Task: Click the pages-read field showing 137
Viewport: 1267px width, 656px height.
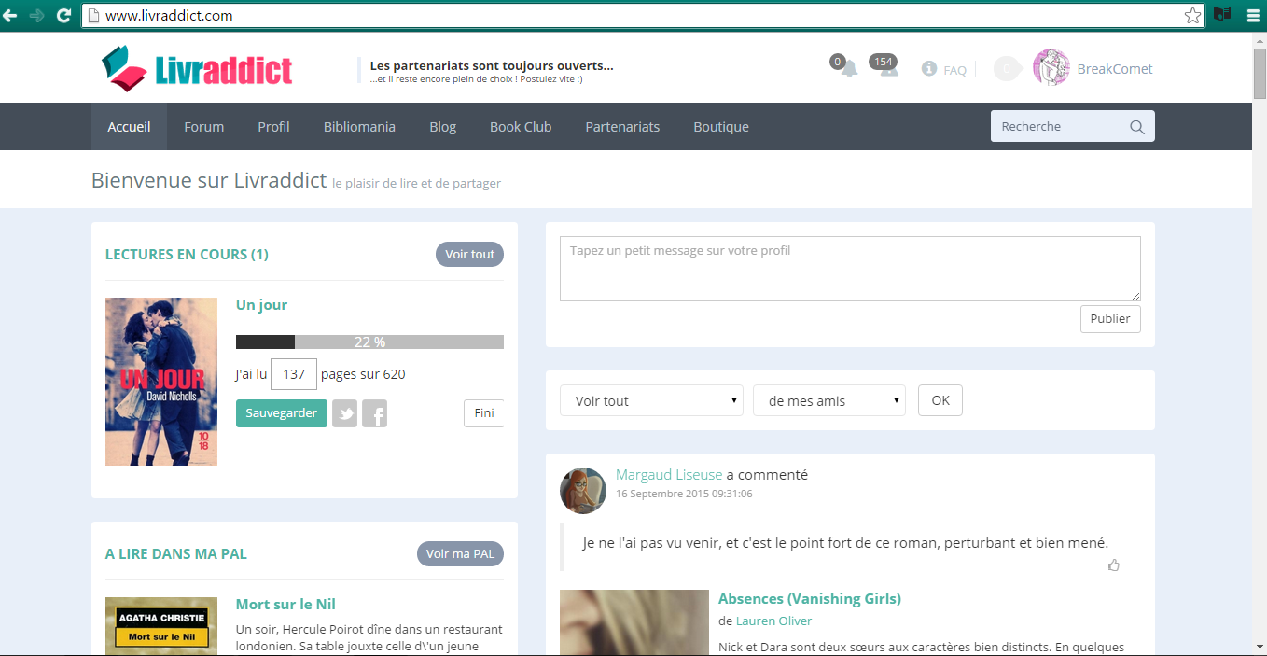Action: [x=294, y=374]
